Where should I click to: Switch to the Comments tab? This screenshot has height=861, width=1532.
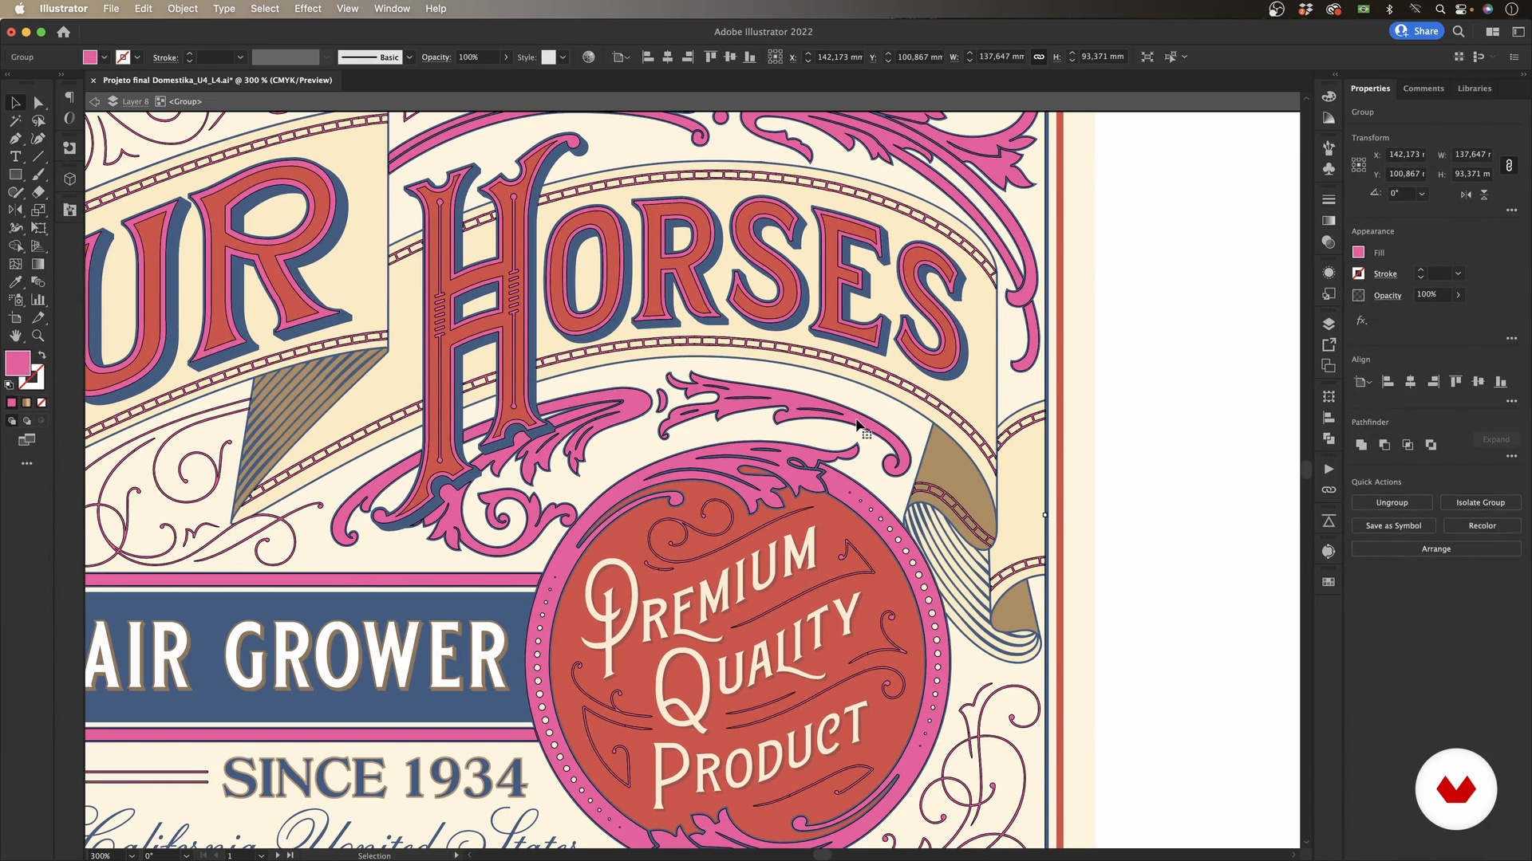tap(1423, 88)
